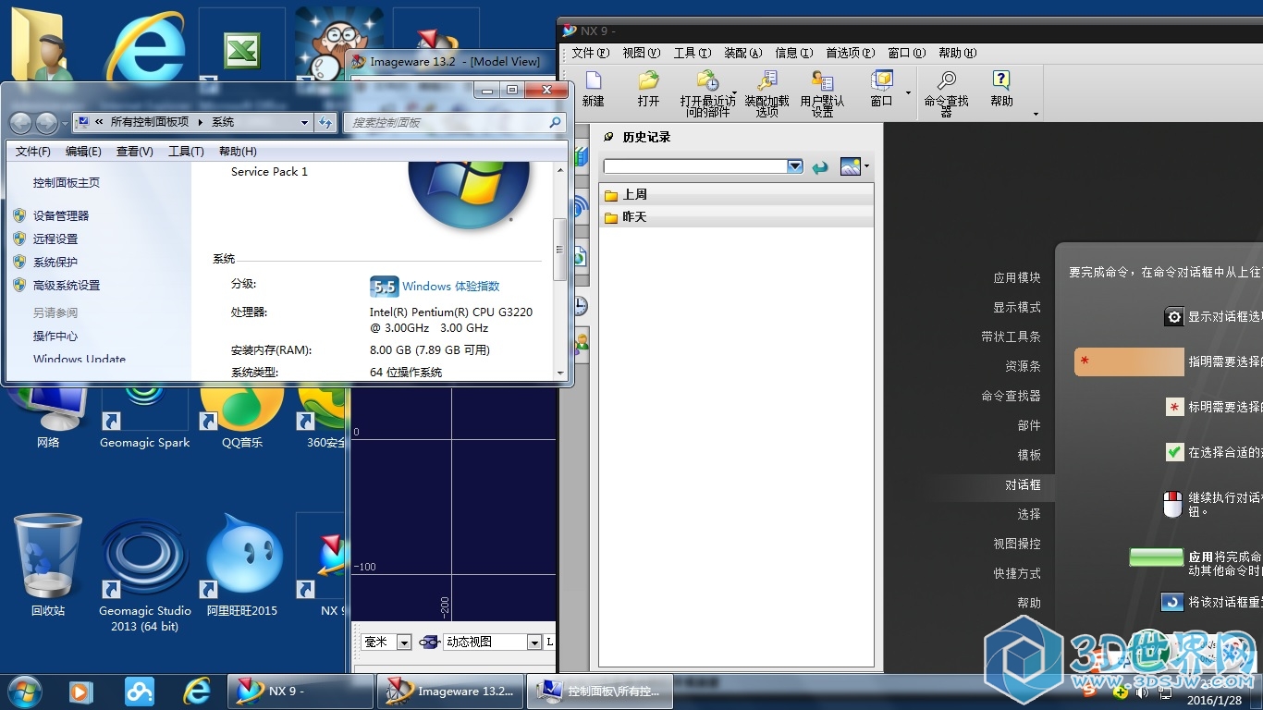
Task: Open NX 装配(A) menu
Action: point(742,53)
